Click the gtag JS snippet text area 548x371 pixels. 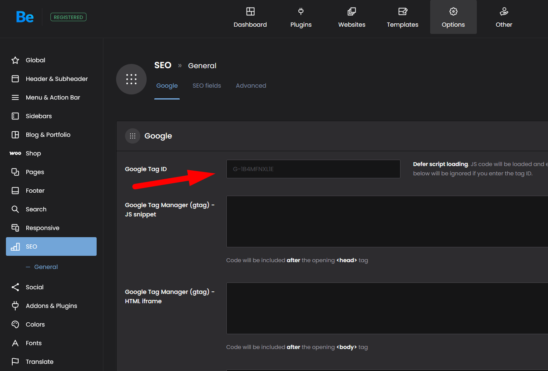point(387,221)
